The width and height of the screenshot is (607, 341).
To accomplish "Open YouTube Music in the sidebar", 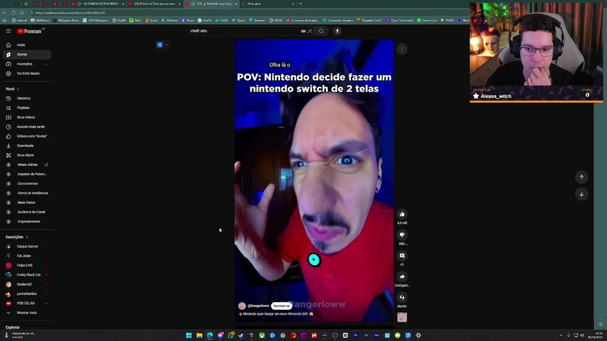I will point(26,73).
